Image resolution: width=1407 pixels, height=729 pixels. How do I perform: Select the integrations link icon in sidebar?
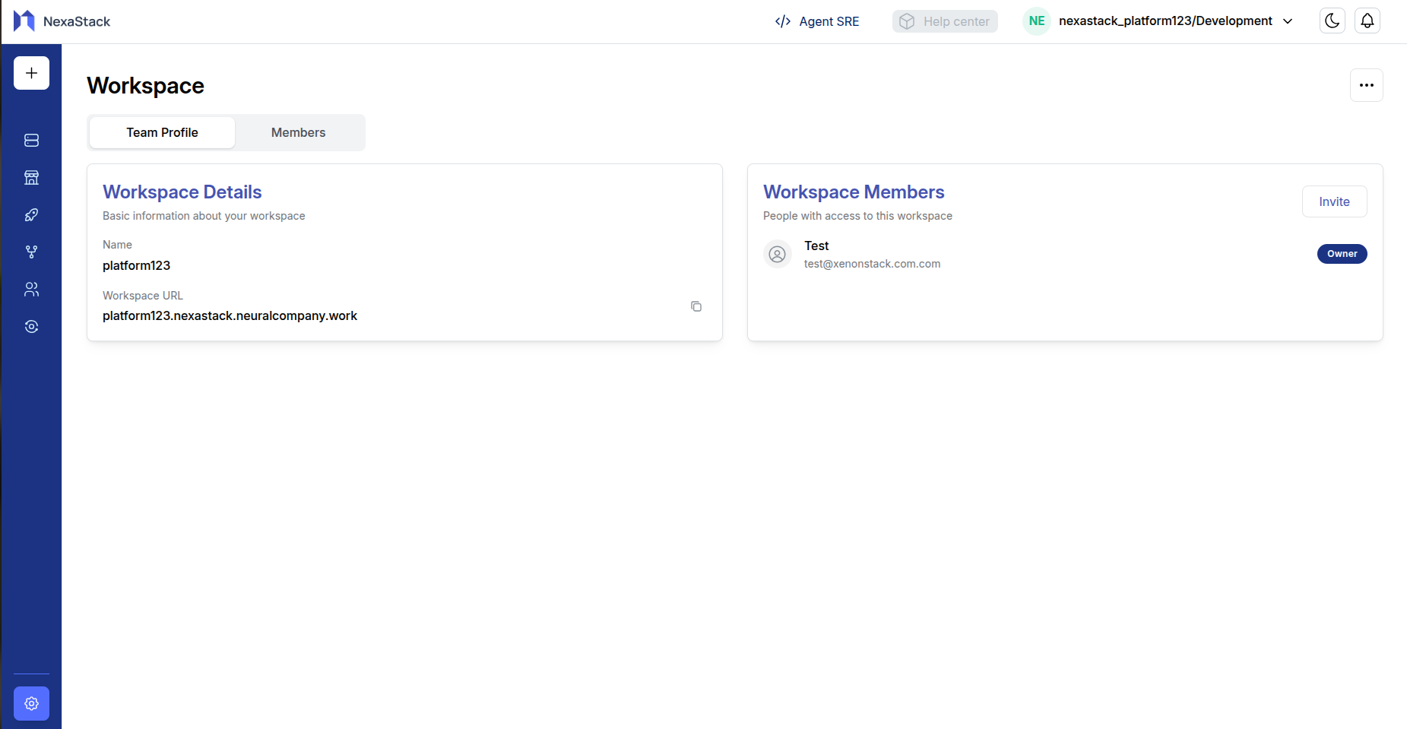pyautogui.click(x=31, y=326)
